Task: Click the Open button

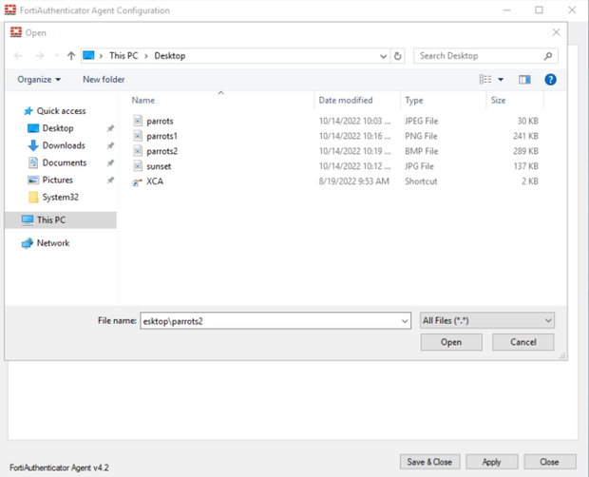Action: (x=451, y=342)
